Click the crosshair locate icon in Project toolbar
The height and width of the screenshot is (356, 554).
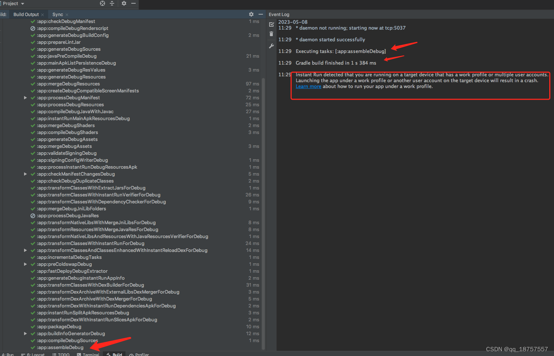coord(102,3)
